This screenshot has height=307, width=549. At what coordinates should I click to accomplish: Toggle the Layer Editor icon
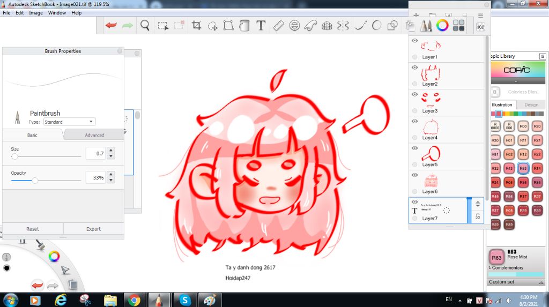pos(410,26)
